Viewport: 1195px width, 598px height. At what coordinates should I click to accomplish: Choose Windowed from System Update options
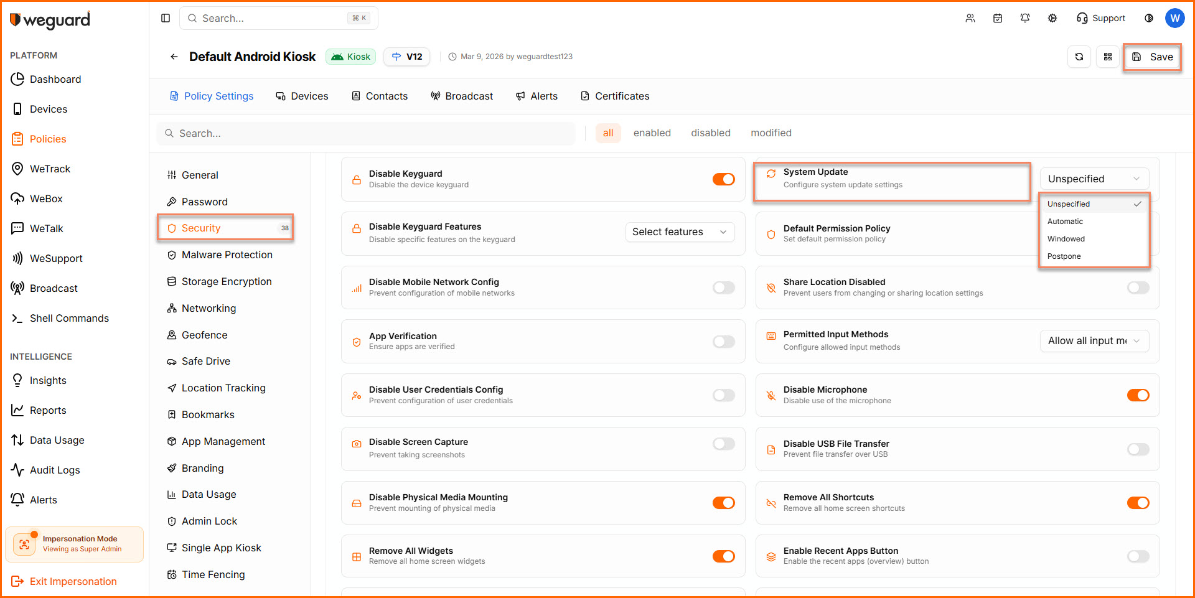(1066, 239)
